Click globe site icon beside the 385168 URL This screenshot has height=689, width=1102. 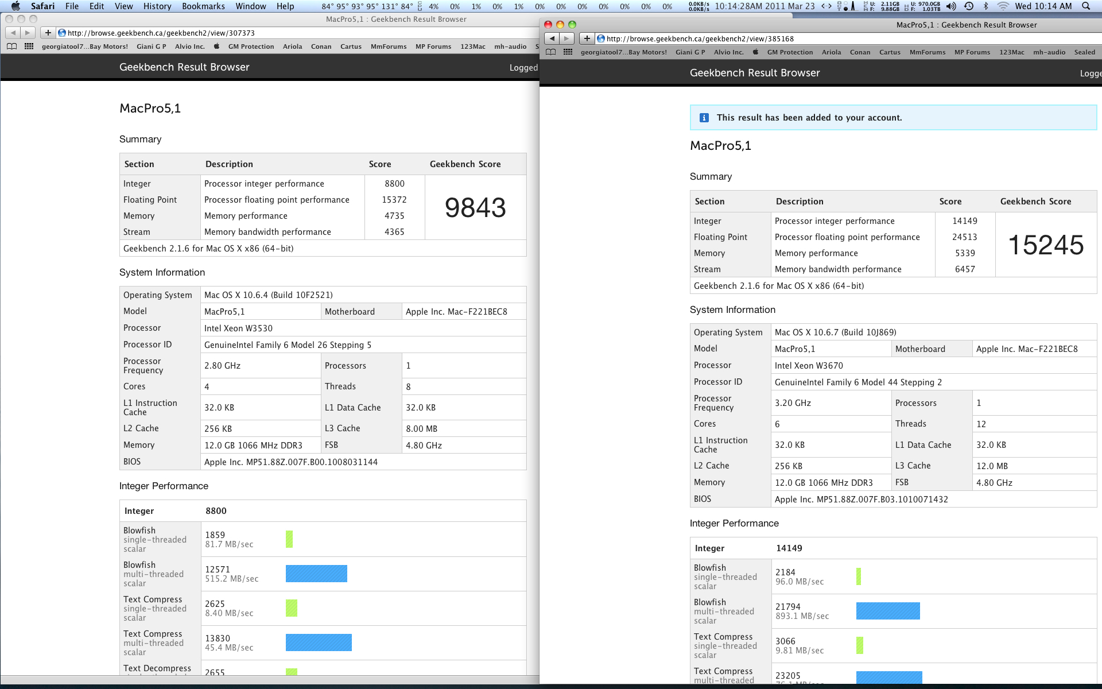click(x=601, y=38)
